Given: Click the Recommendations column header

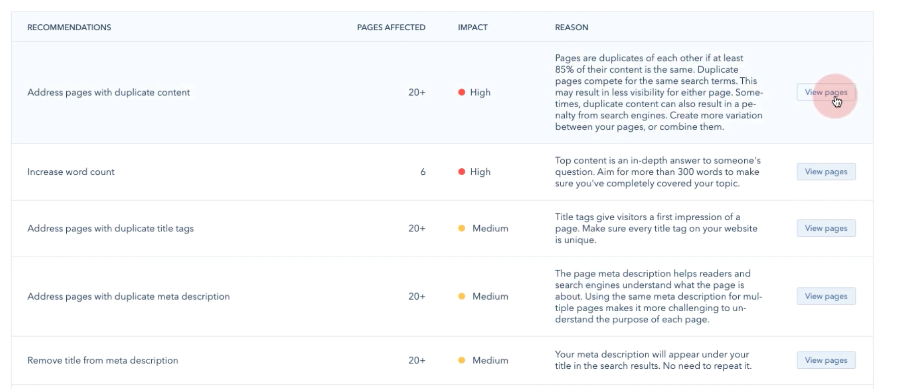Looking at the screenshot, I should click(x=69, y=27).
